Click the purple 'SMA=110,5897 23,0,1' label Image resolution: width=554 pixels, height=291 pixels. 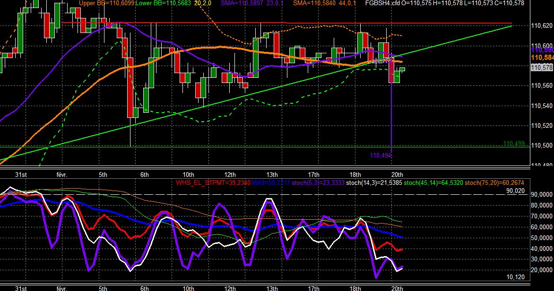tap(251, 3)
